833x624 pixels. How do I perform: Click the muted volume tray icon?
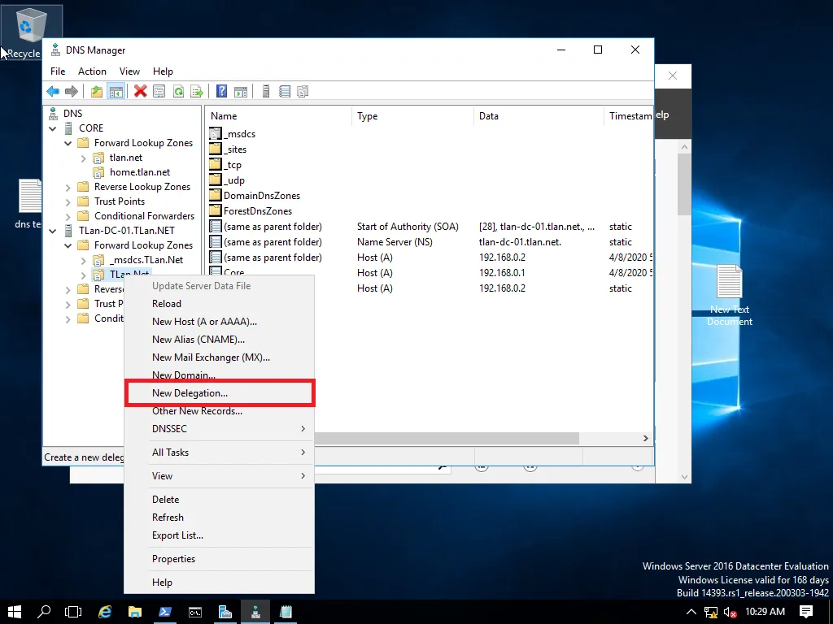(730, 613)
